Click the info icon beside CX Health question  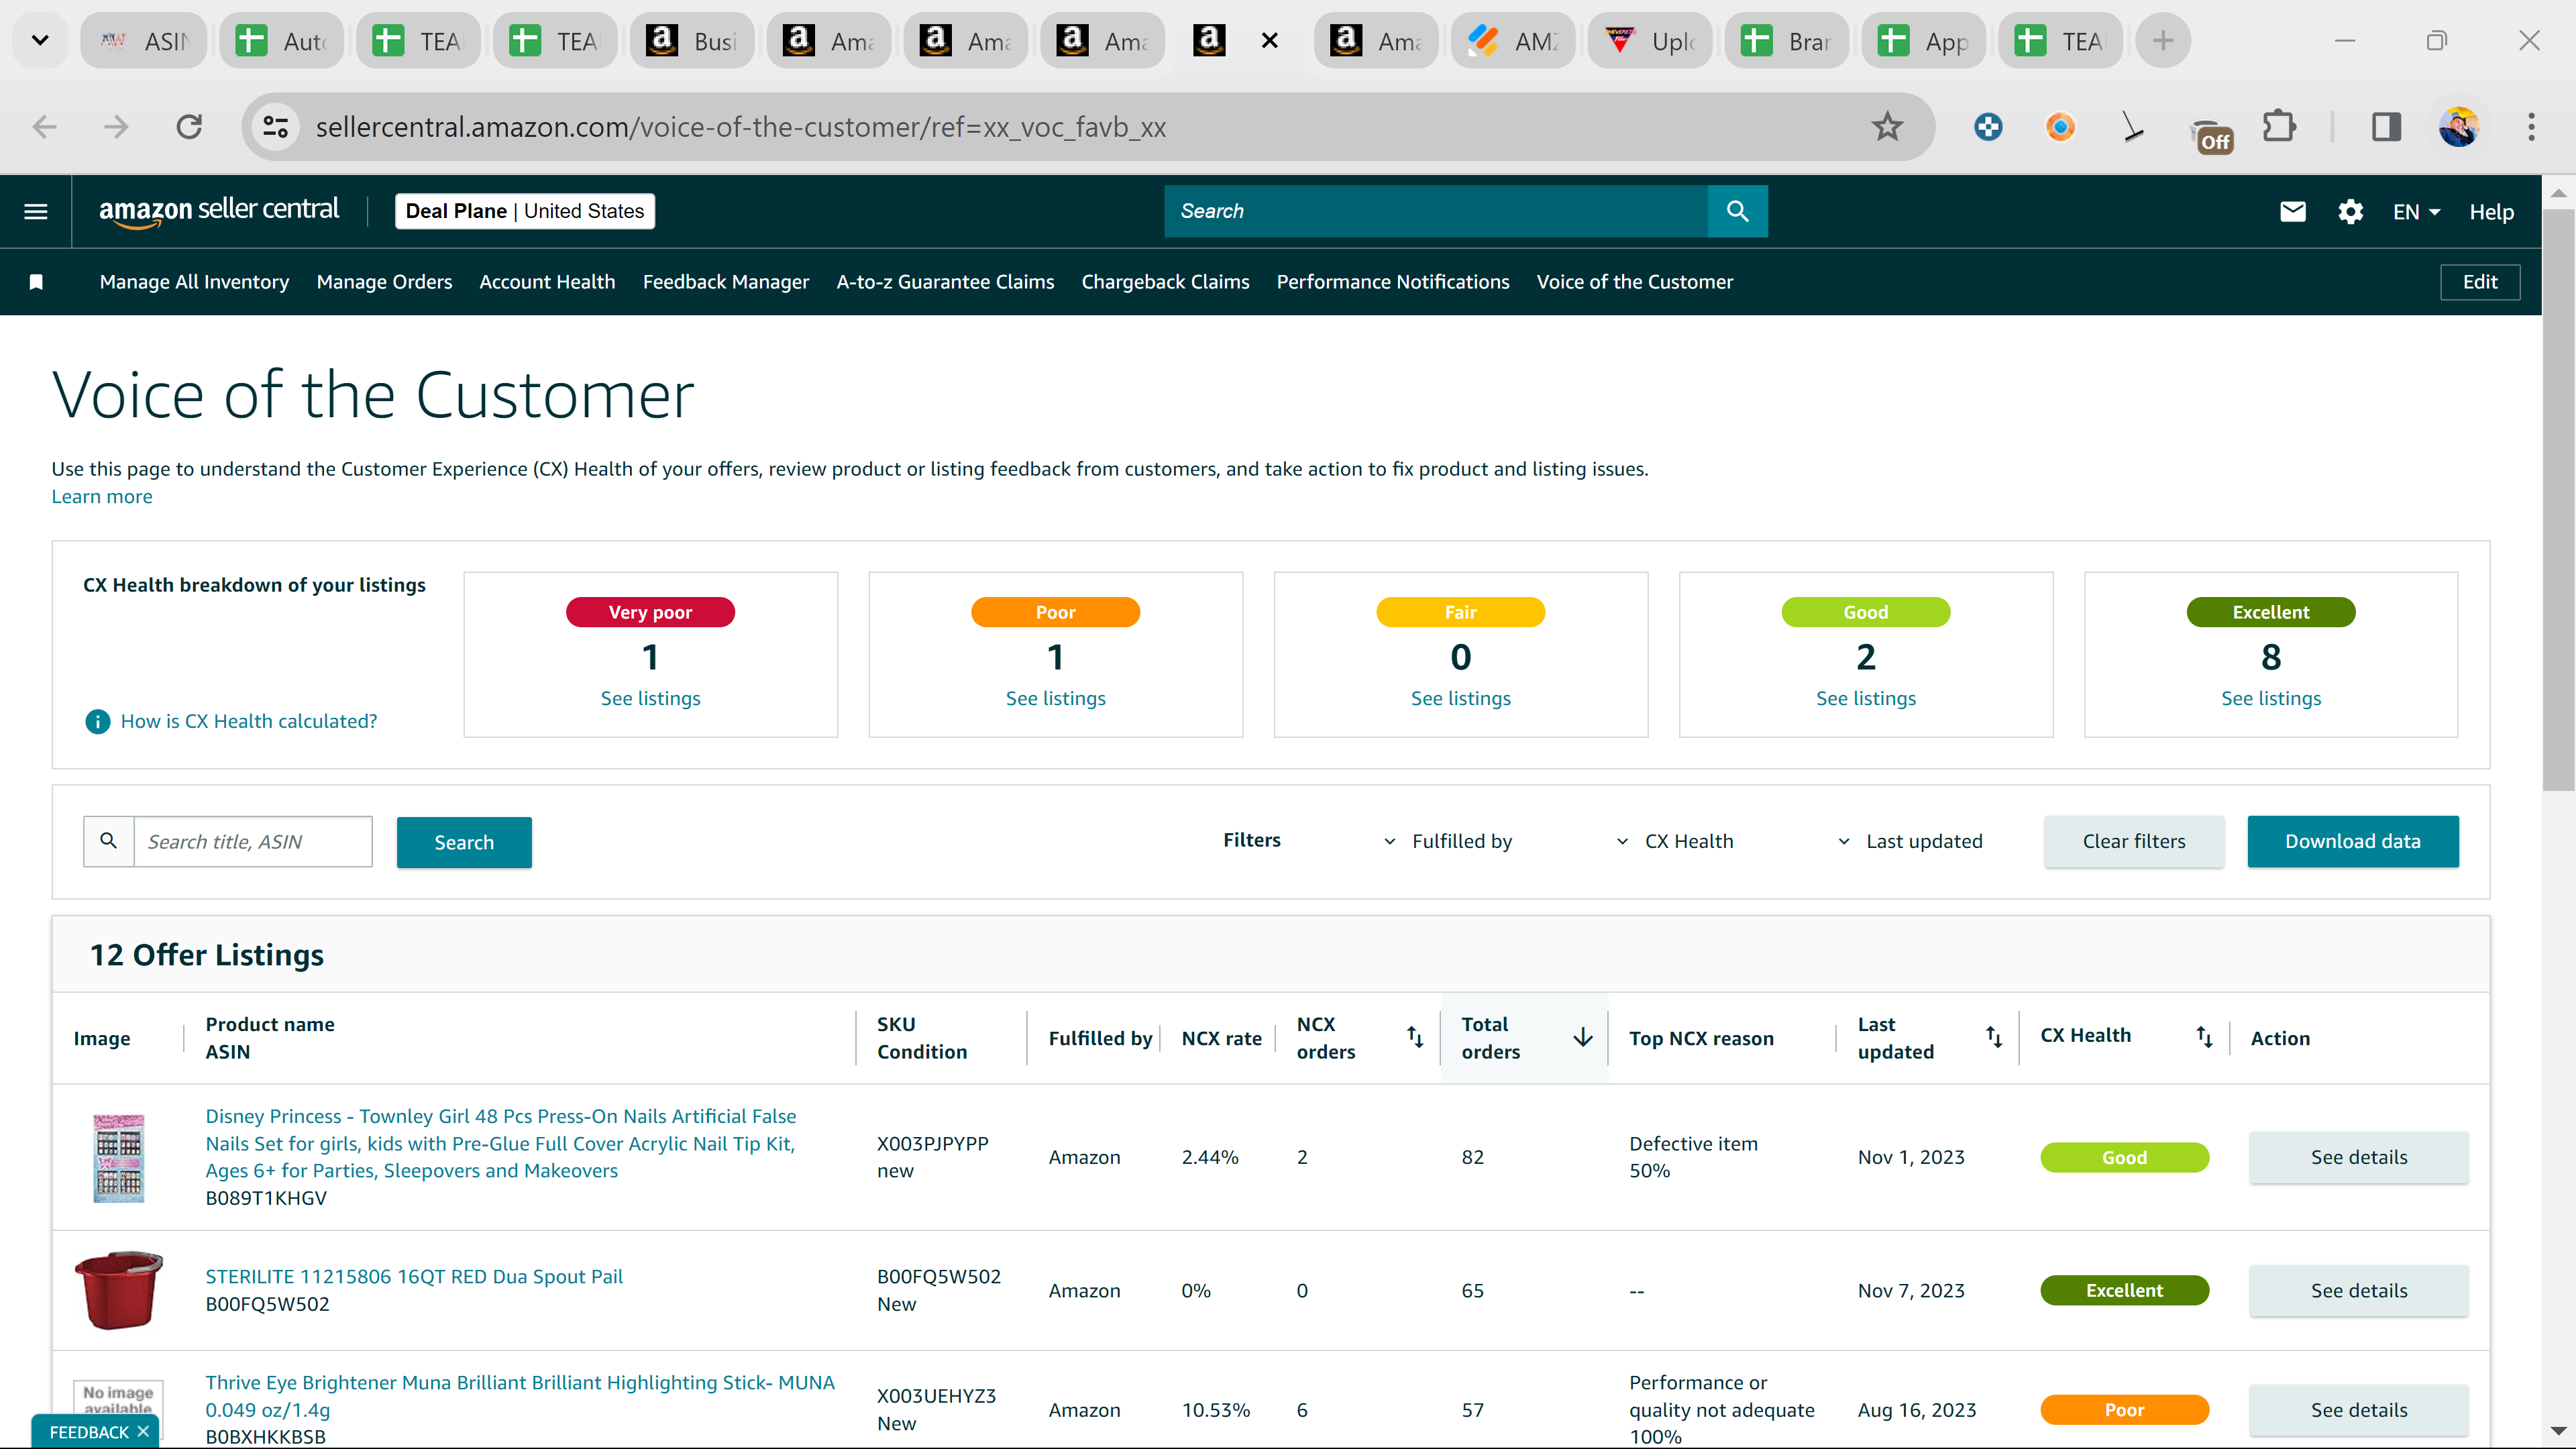[98, 721]
